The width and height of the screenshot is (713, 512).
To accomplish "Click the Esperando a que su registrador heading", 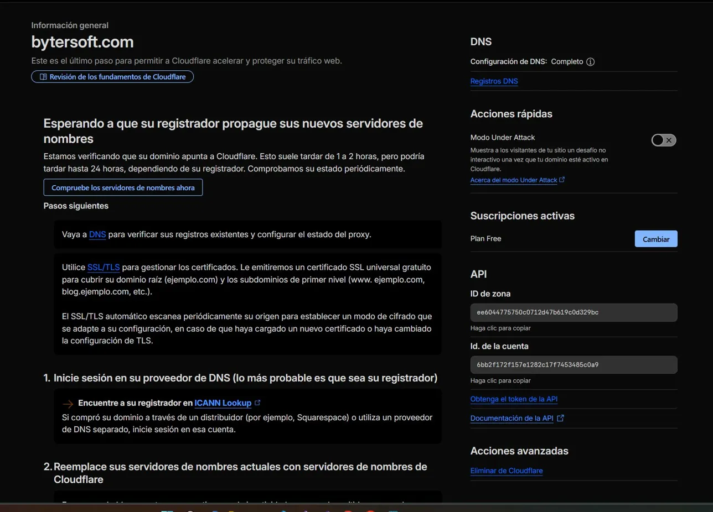I will tap(233, 130).
